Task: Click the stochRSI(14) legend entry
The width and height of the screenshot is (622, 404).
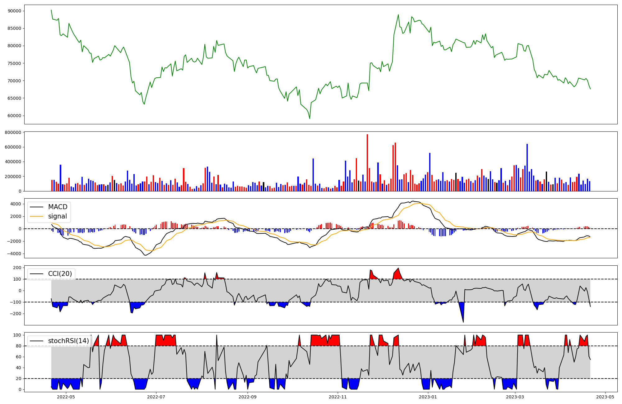Action: pyautogui.click(x=68, y=341)
